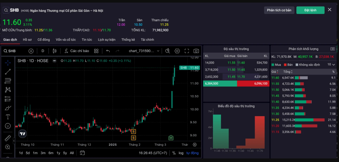This screenshot has height=162, width=339.
Task: Click the green Đặt lệnh button
Action: pos(310,10)
